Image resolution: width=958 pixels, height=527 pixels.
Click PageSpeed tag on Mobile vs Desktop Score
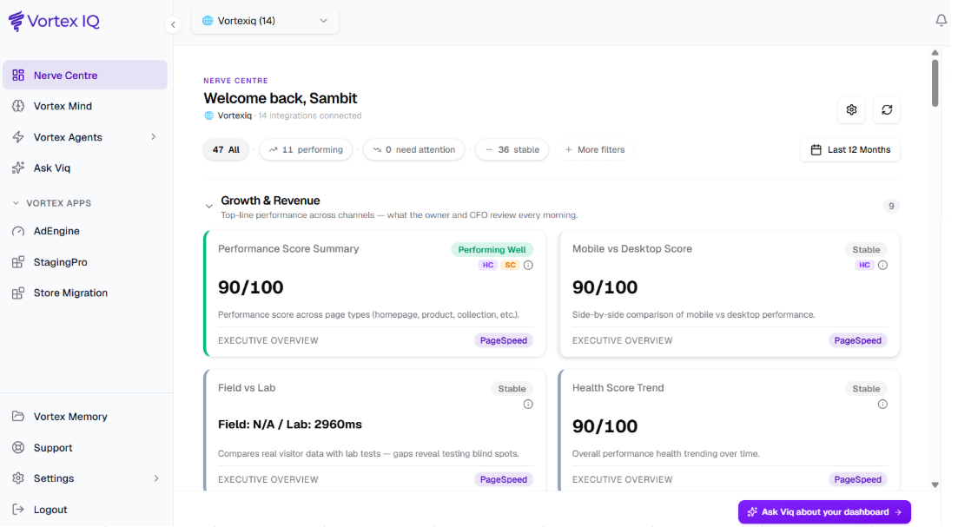[858, 340]
